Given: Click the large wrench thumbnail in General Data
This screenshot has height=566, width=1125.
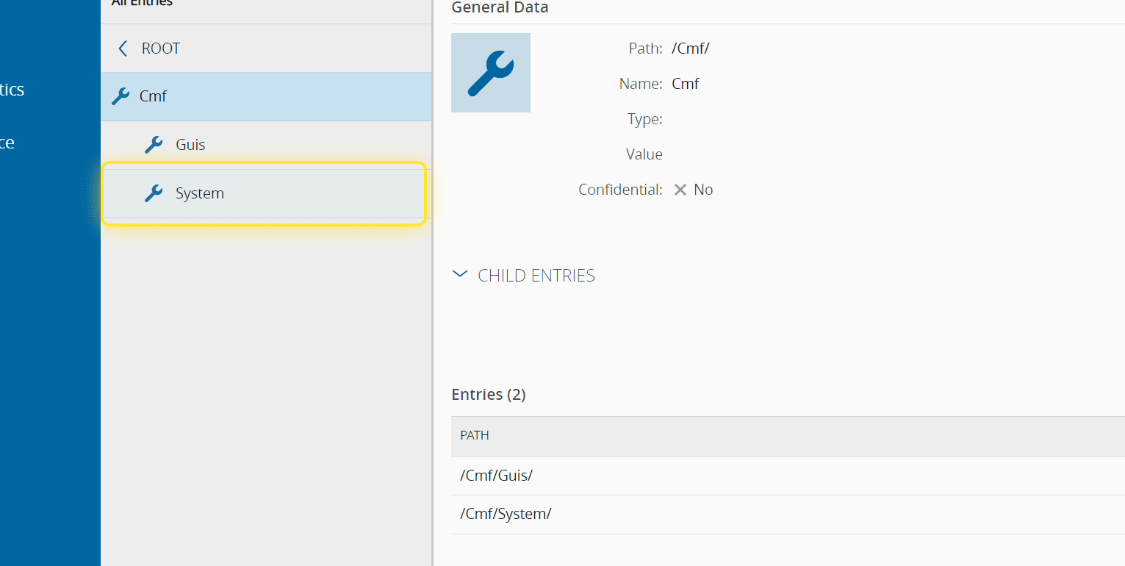Looking at the screenshot, I should tap(491, 73).
